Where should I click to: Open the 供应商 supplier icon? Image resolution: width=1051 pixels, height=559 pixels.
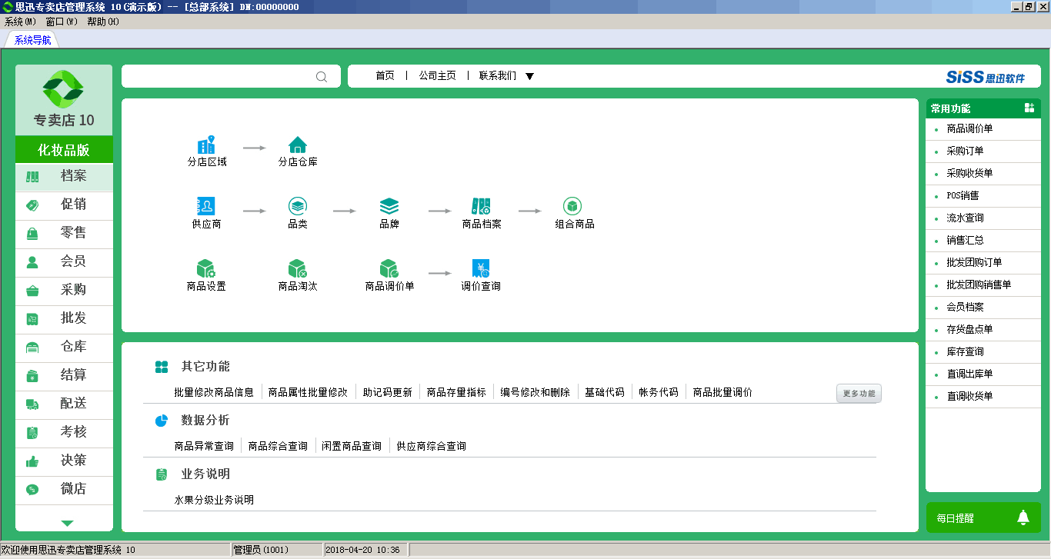coord(206,206)
